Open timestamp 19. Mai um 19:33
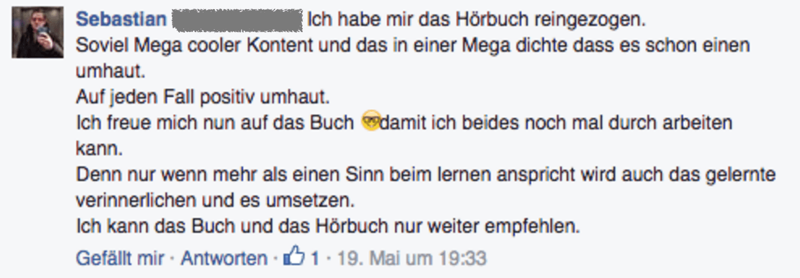800x278 pixels. tap(411, 259)
